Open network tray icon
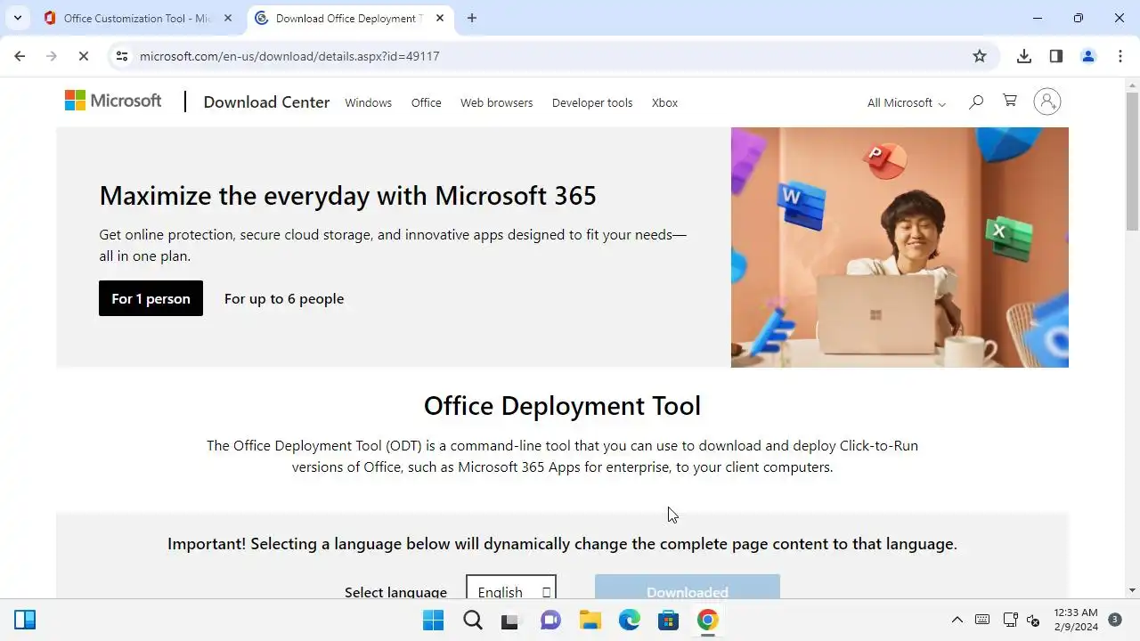This screenshot has height=641, width=1140. (x=1010, y=620)
